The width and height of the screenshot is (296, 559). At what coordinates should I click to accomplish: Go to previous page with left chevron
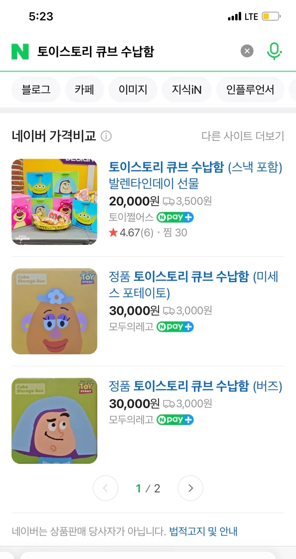105,488
